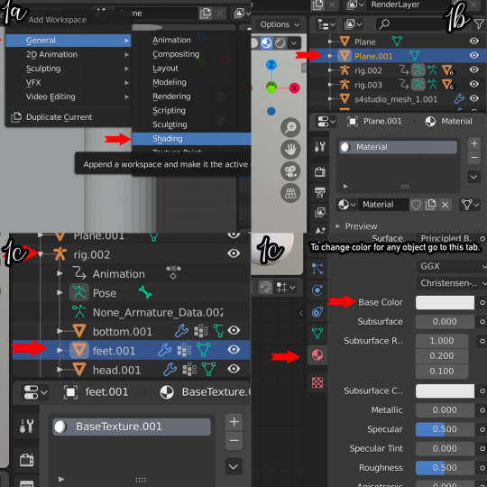Hide the rig.003 object
This screenshot has height=487, width=487.
474,84
